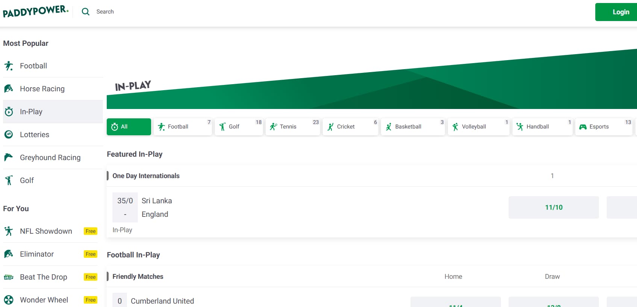
Task: Open Football from the sidebar
Action: [x=53, y=66]
